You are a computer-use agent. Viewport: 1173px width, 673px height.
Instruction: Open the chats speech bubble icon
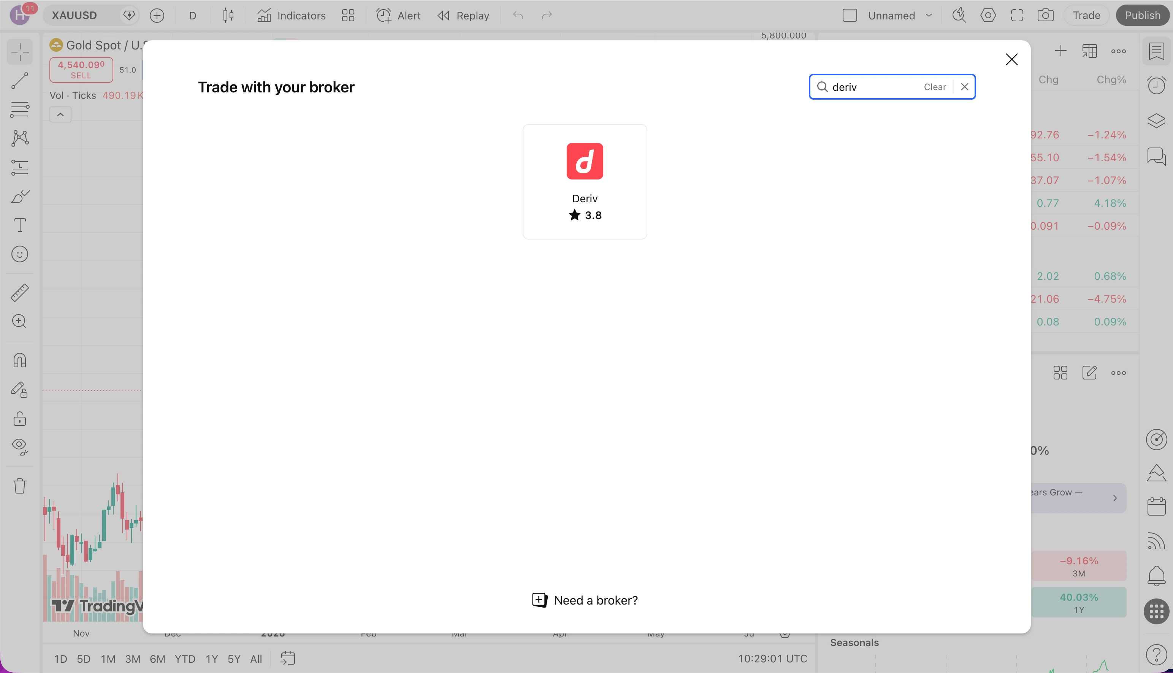[1156, 156]
